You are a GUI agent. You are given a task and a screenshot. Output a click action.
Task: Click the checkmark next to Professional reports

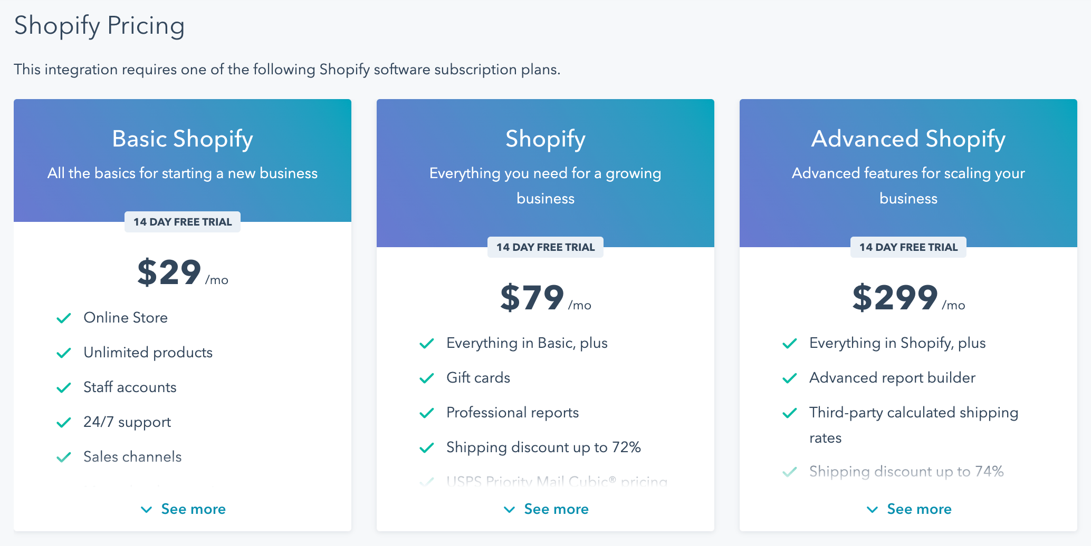pyautogui.click(x=426, y=413)
